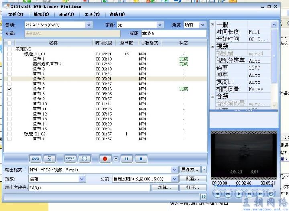
Task: Play the video preview
Action: 239,194
